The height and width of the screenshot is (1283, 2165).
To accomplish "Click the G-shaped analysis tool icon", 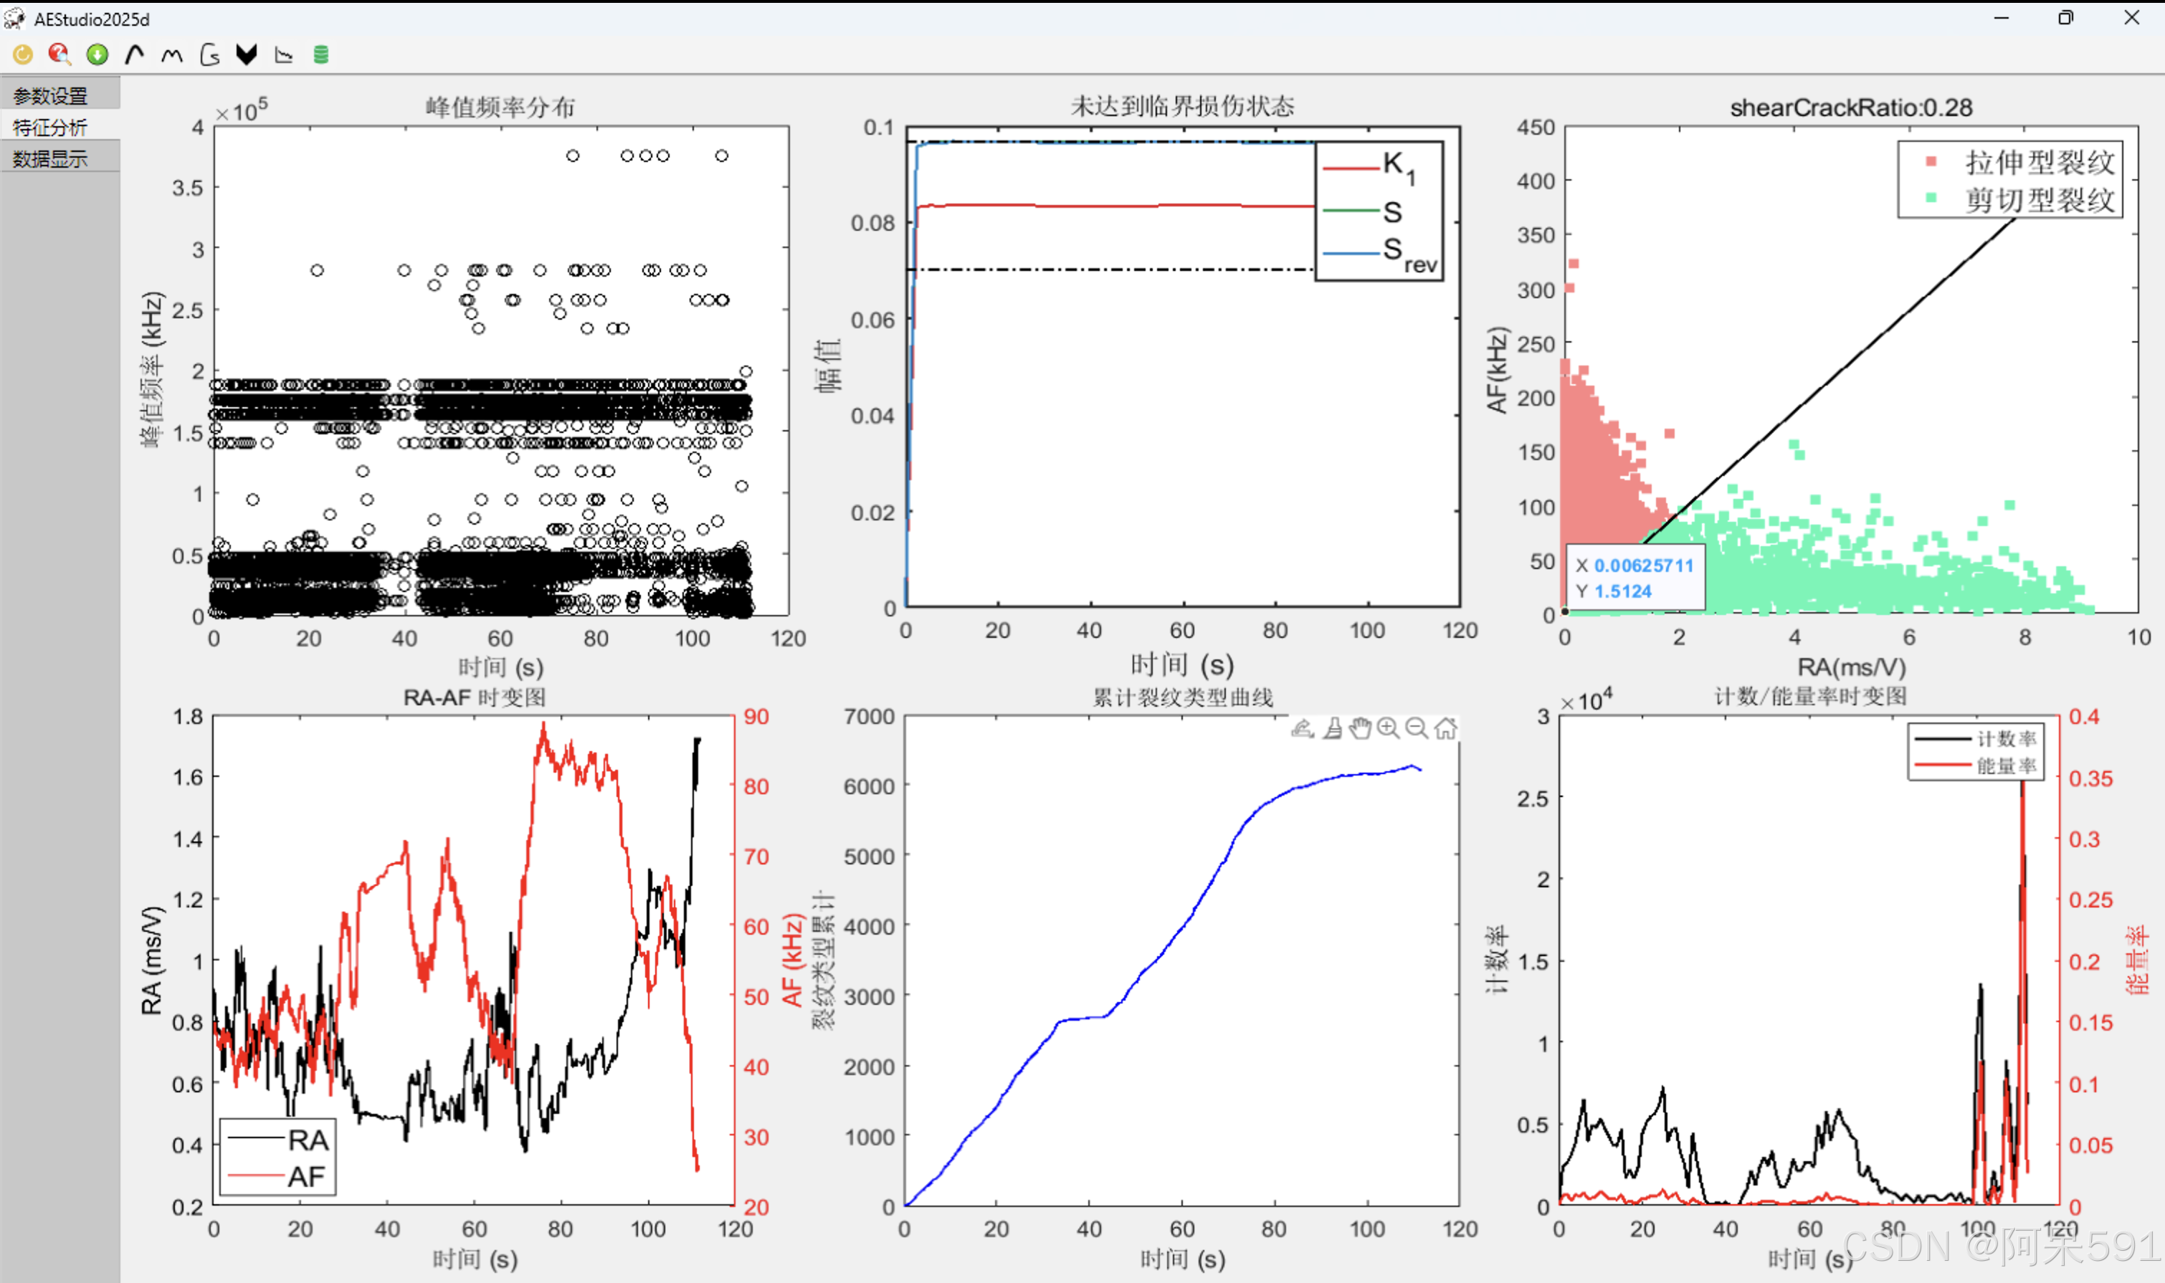I will coord(209,54).
